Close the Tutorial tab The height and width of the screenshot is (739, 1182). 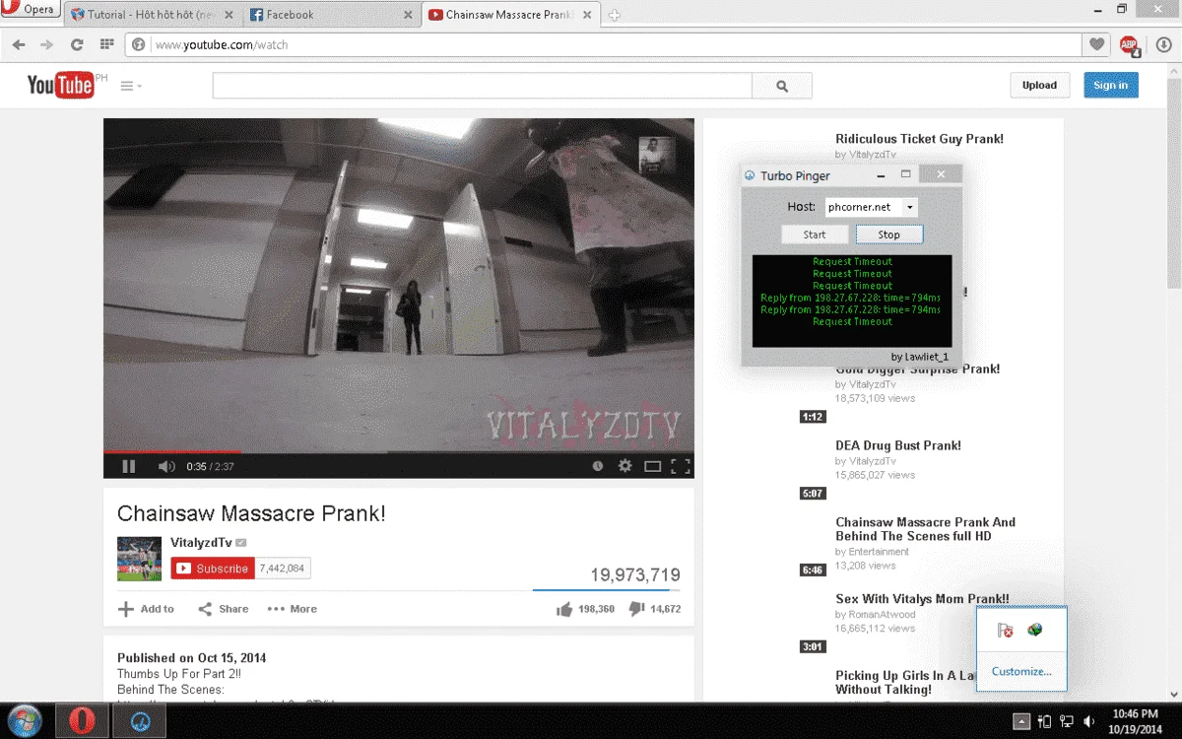[230, 15]
